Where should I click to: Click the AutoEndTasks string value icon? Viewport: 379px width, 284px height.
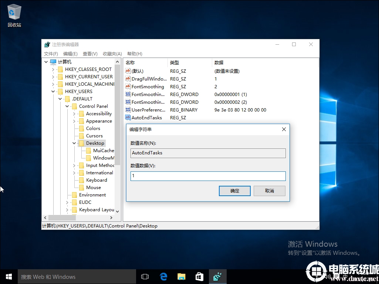[128, 117]
